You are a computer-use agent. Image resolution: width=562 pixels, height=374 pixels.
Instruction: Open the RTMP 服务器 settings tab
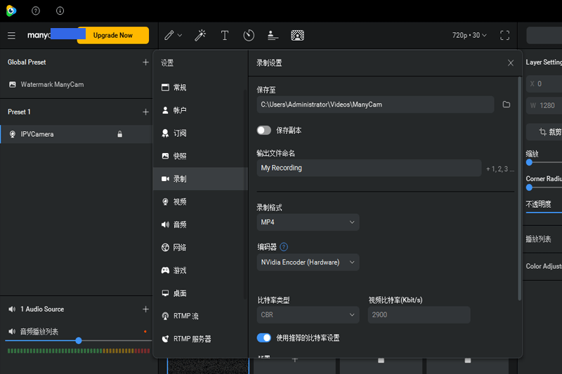[200, 339]
